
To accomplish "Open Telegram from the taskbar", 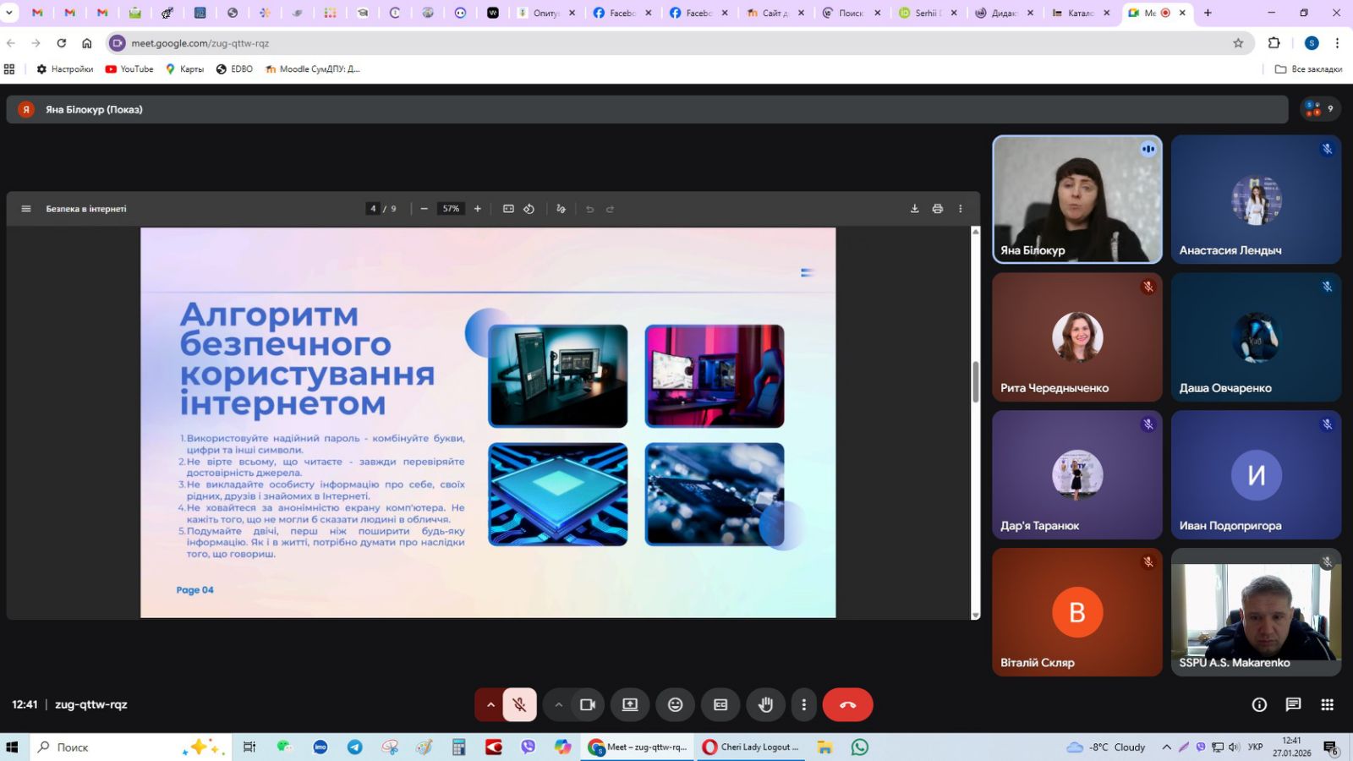I will point(354,747).
